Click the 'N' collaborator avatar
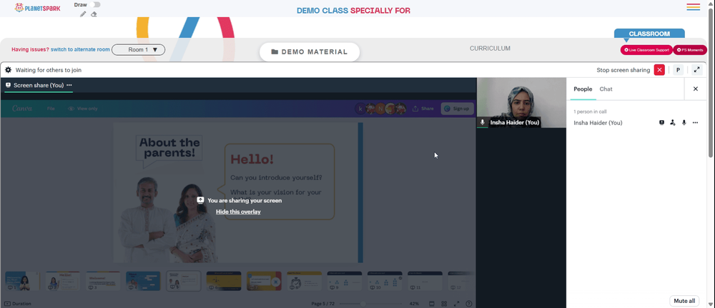 click(380, 109)
